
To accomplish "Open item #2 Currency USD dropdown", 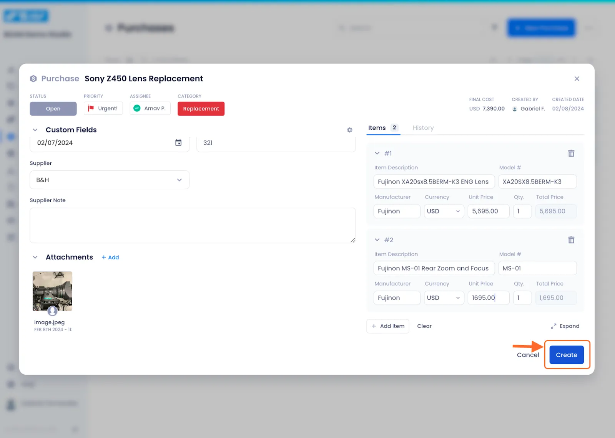I will (x=444, y=298).
